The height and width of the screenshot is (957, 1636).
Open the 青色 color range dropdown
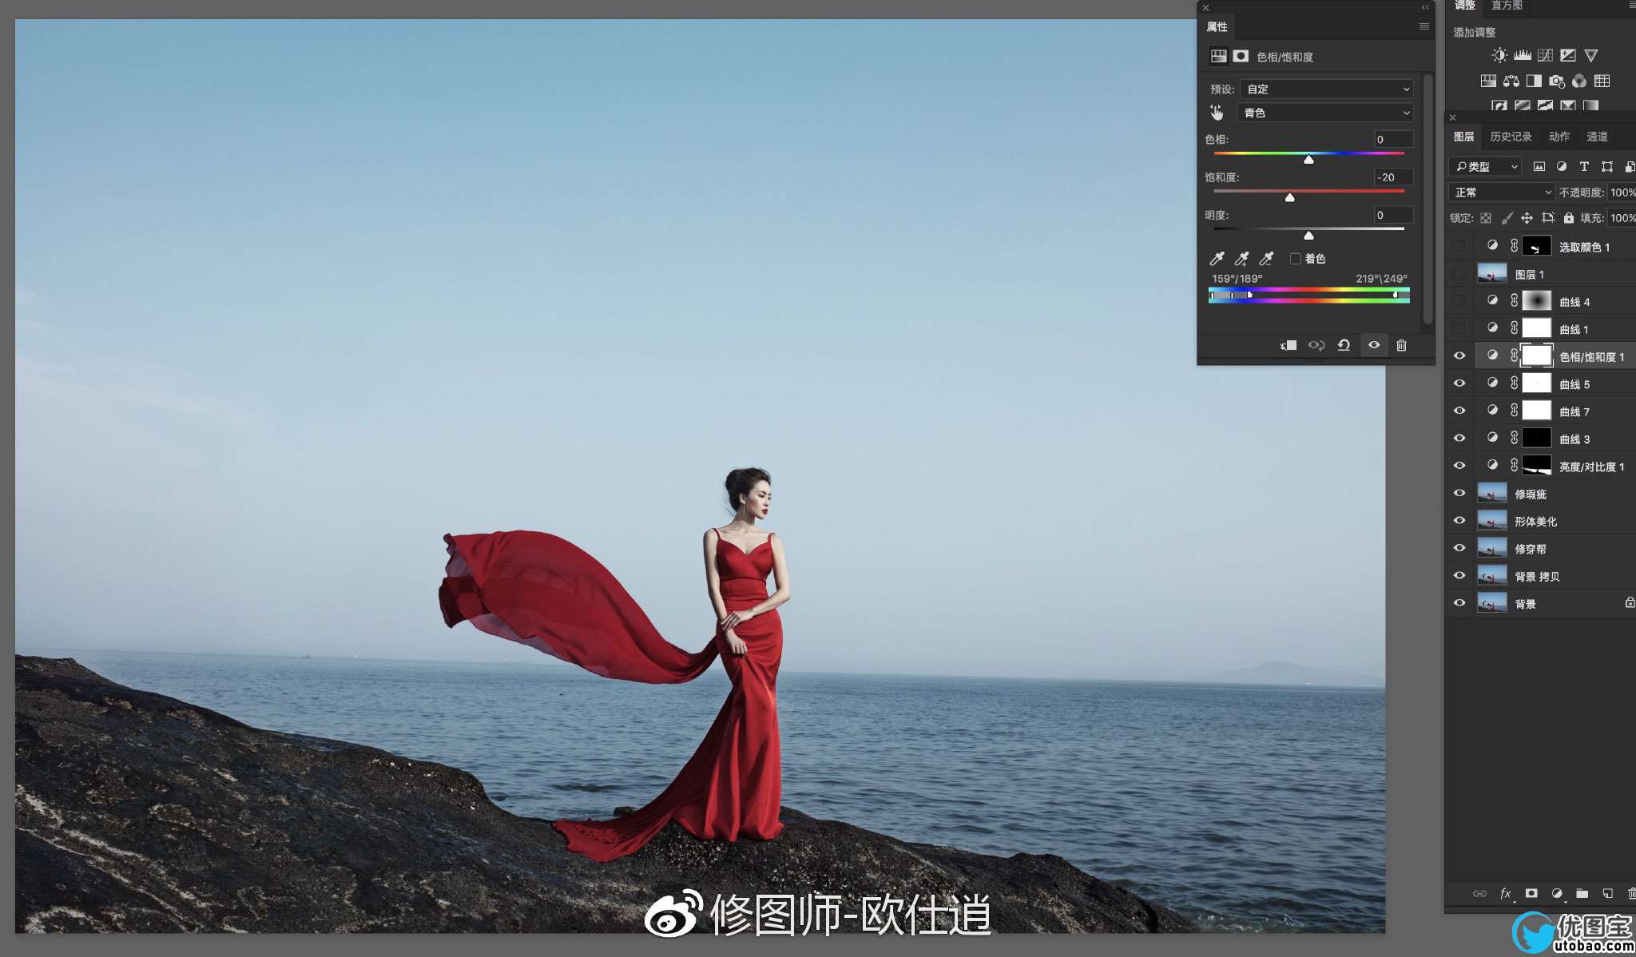tap(1326, 113)
